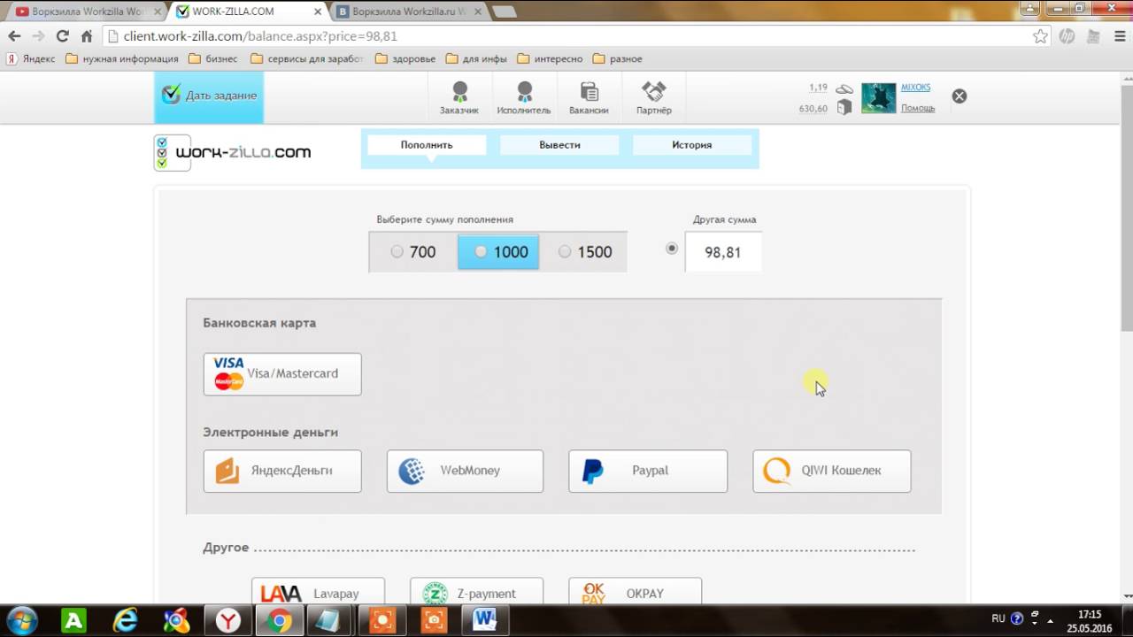Open здоровье bookmark folder
The height and width of the screenshot is (637, 1133).
[x=405, y=59]
